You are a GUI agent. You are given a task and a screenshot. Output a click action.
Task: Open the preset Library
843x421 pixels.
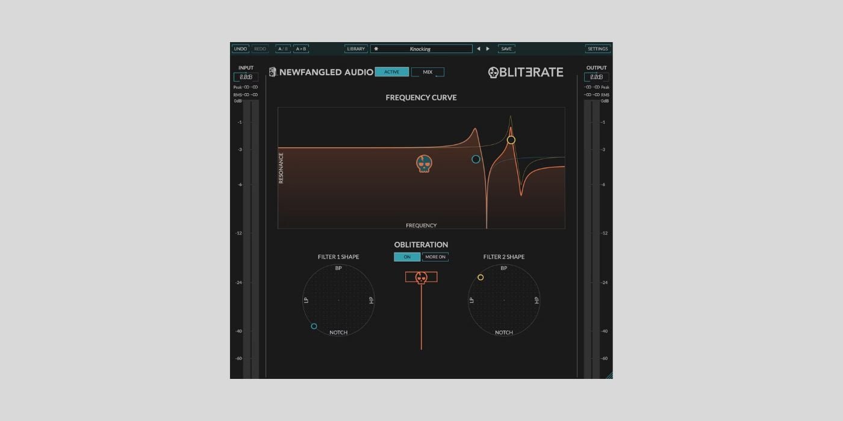pos(356,49)
